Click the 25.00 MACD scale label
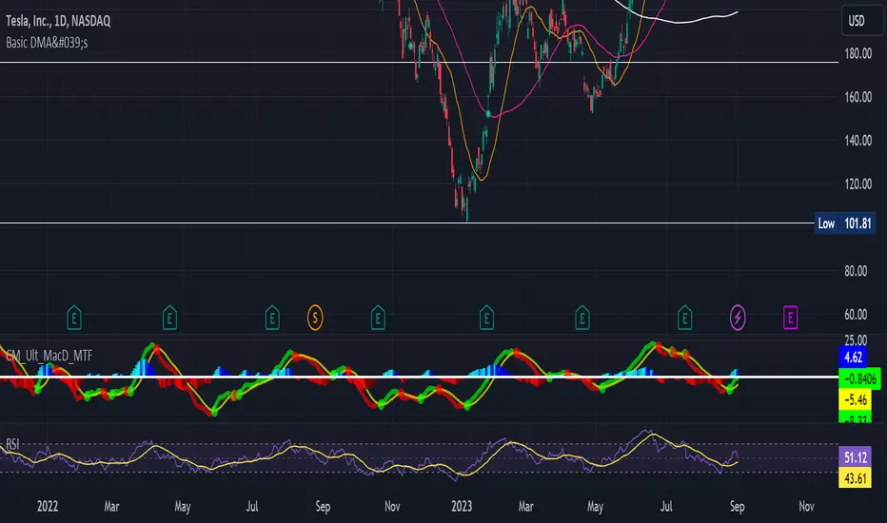Screen dimensions: 887x523 point(856,340)
